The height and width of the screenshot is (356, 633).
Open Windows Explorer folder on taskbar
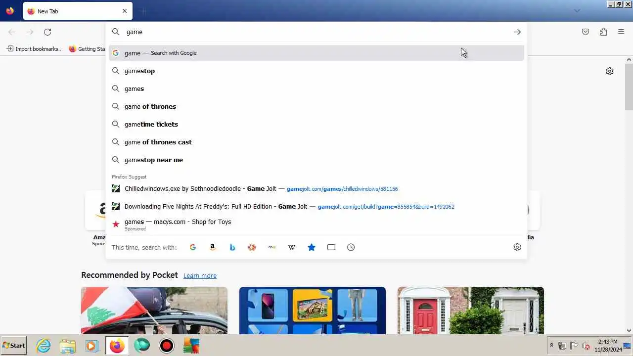68,346
